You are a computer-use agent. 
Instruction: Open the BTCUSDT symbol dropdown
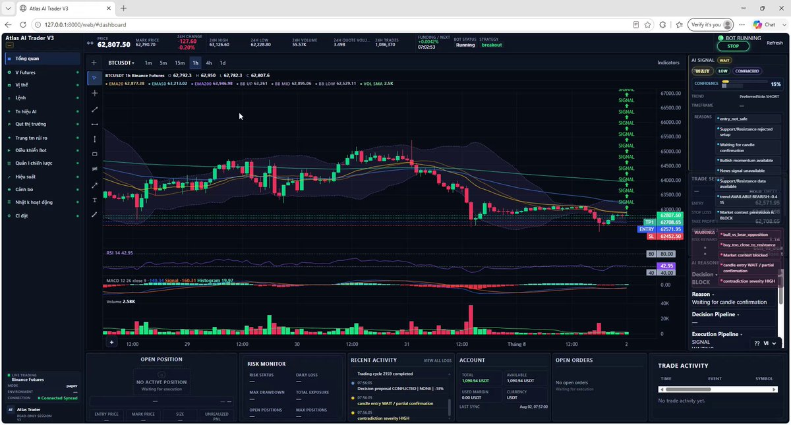tap(121, 63)
